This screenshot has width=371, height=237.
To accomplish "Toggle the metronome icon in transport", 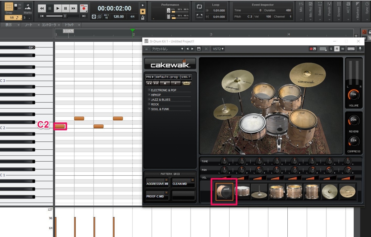I will point(143,17).
